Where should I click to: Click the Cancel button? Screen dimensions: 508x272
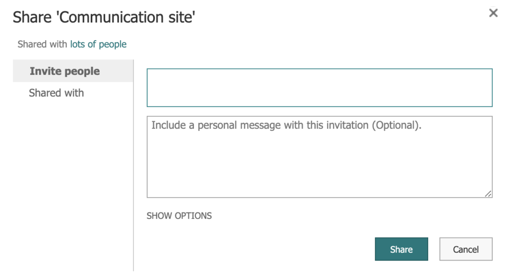pyautogui.click(x=465, y=249)
